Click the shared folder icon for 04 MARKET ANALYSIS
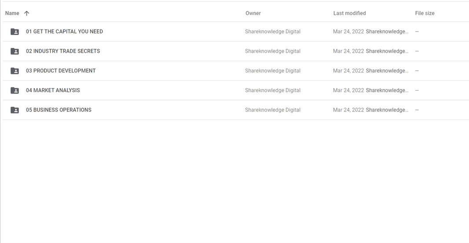 click(15, 90)
